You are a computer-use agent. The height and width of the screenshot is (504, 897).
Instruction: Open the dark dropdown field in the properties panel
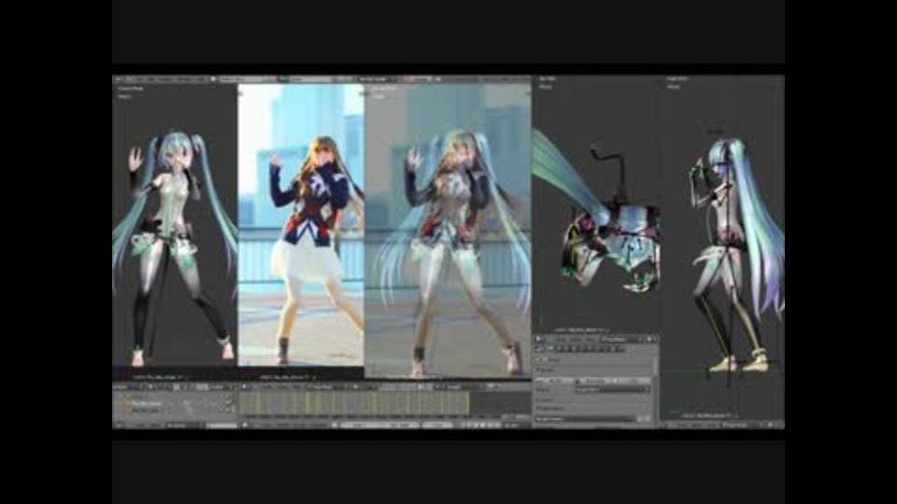point(613,389)
